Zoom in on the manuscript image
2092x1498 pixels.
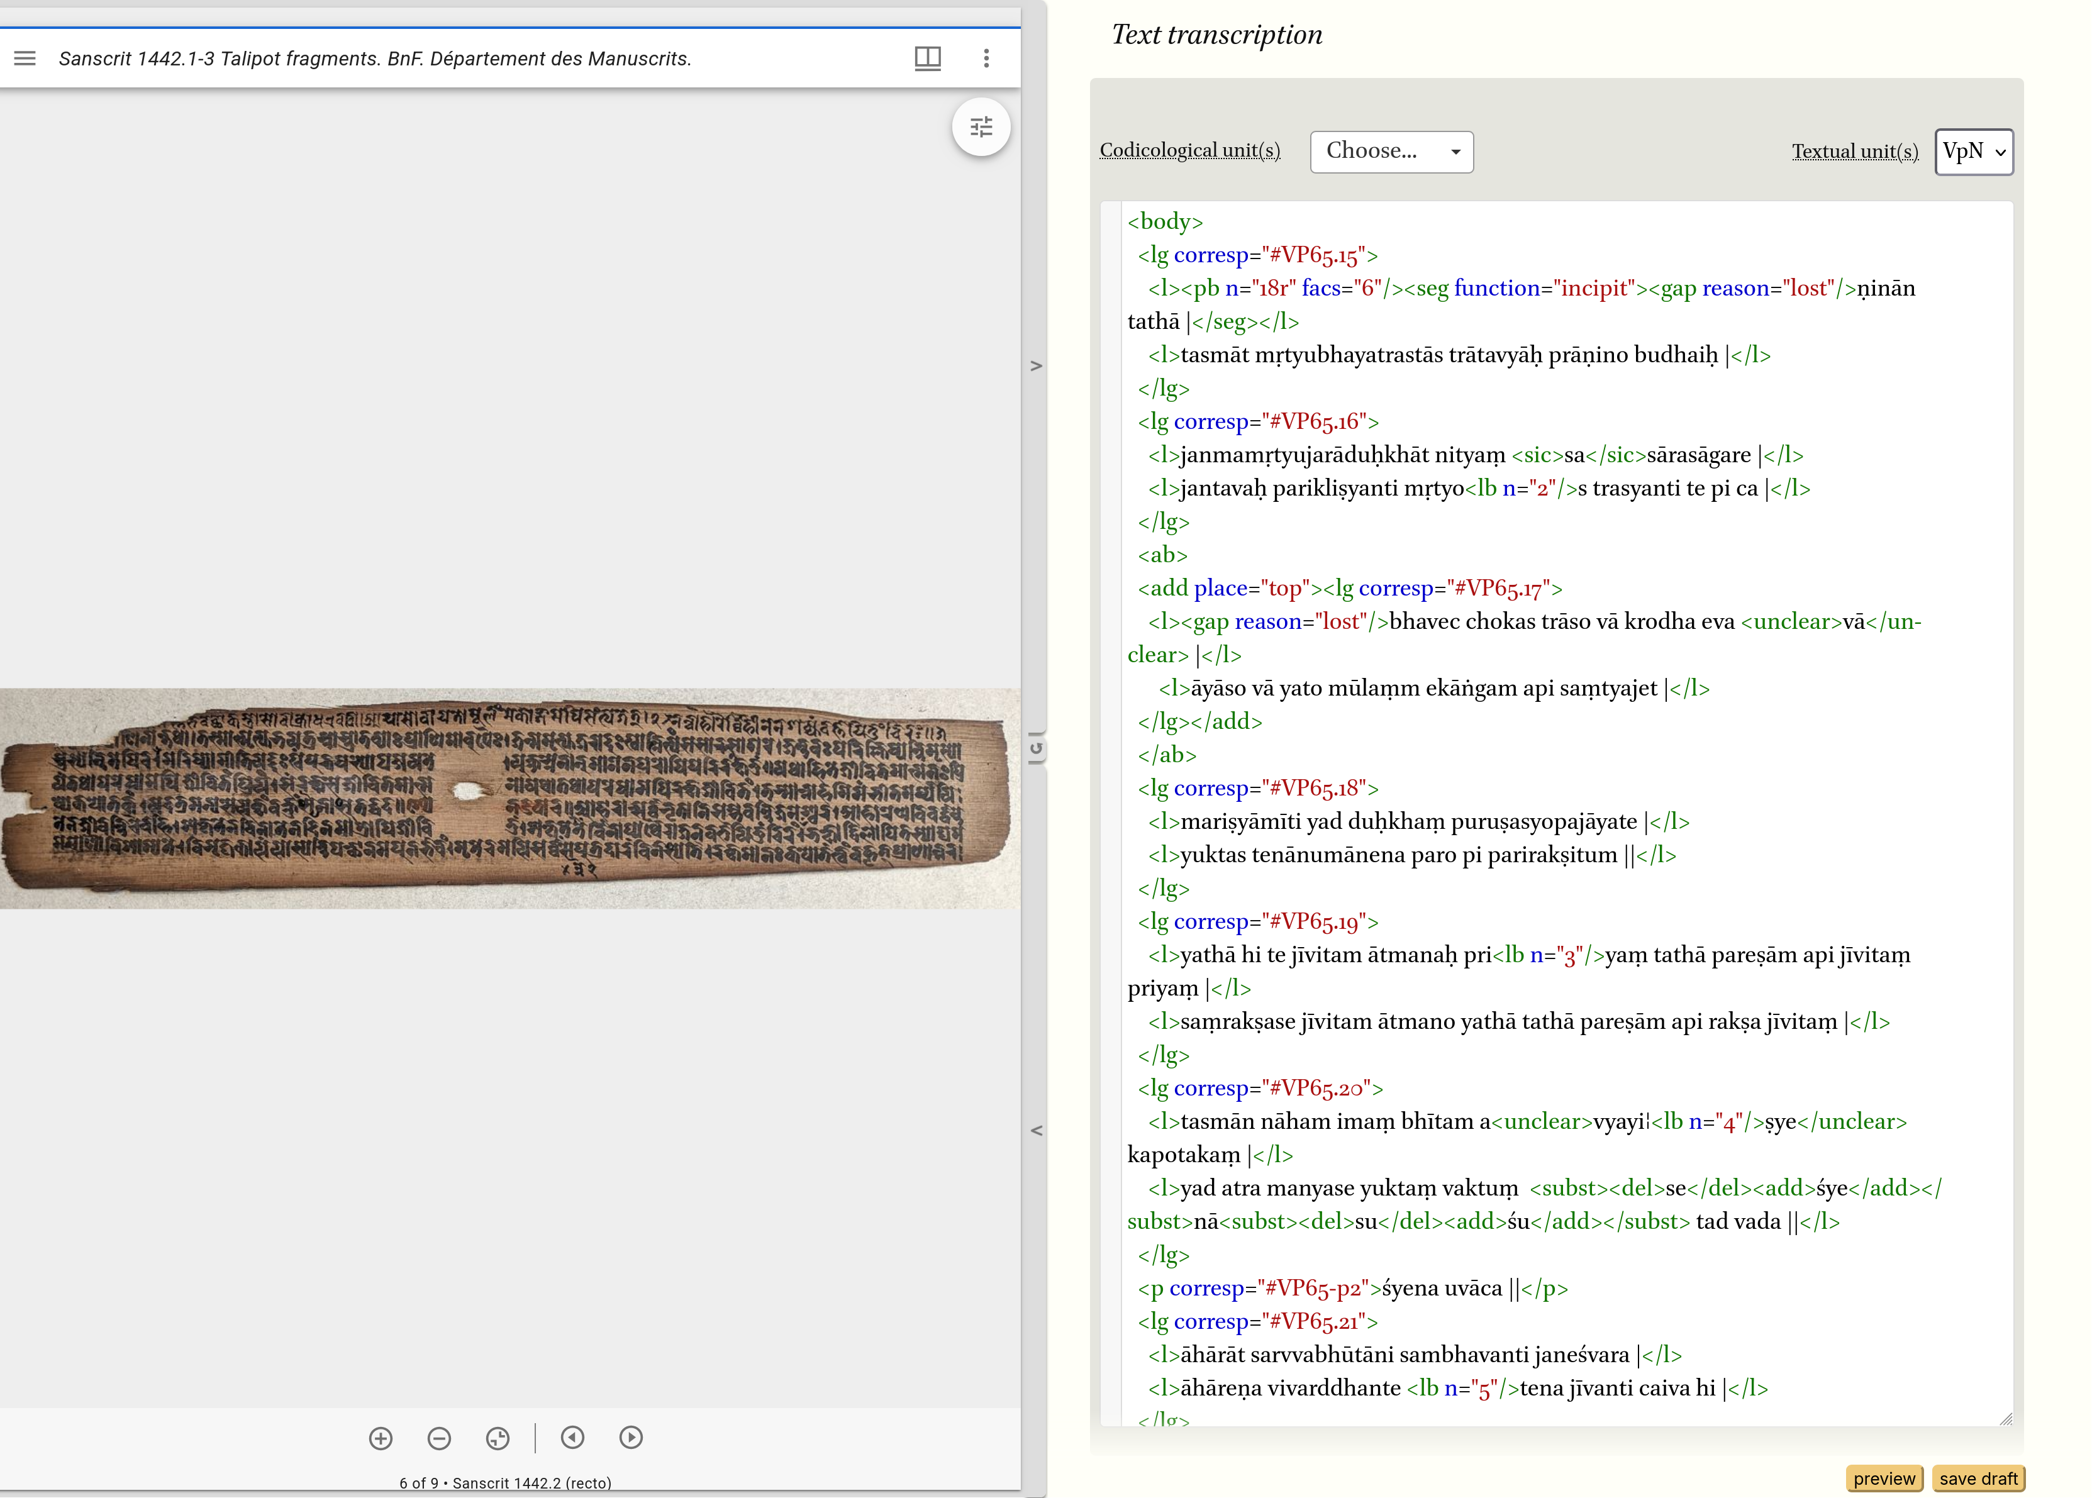381,1437
